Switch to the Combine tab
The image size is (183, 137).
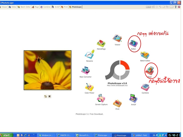45,7
